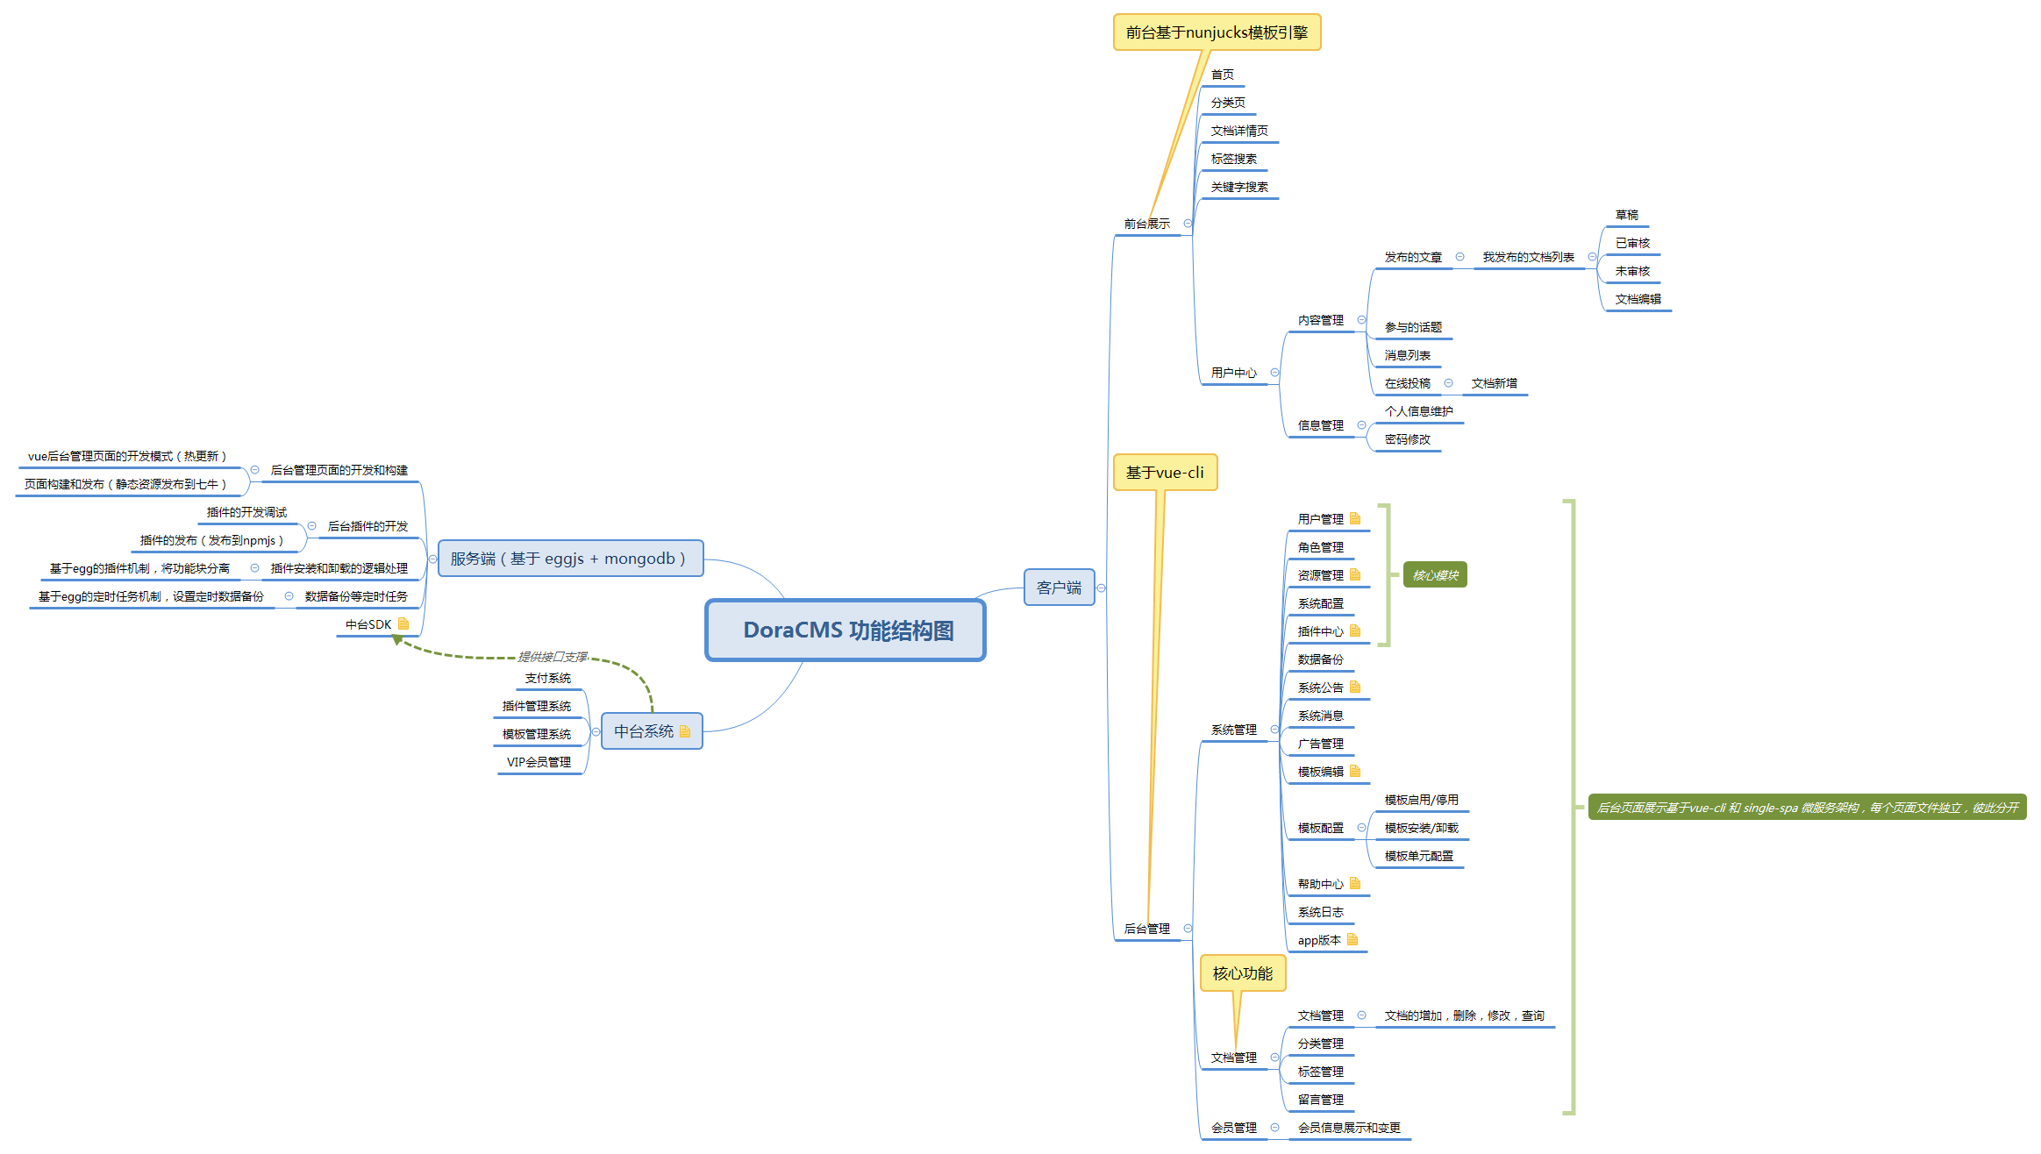Open the note icon beside app版本
Screen dimensions: 2041x1154
coord(1352,939)
